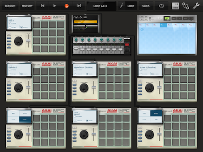Toggle the cycle repeat arrows icon
This screenshot has height=152, width=203.
pos(162,6)
